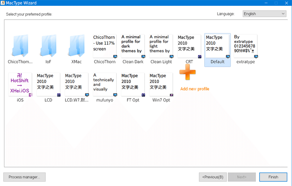Open the IoF folder
The height and width of the screenshot is (186, 292).
[x=48, y=46]
